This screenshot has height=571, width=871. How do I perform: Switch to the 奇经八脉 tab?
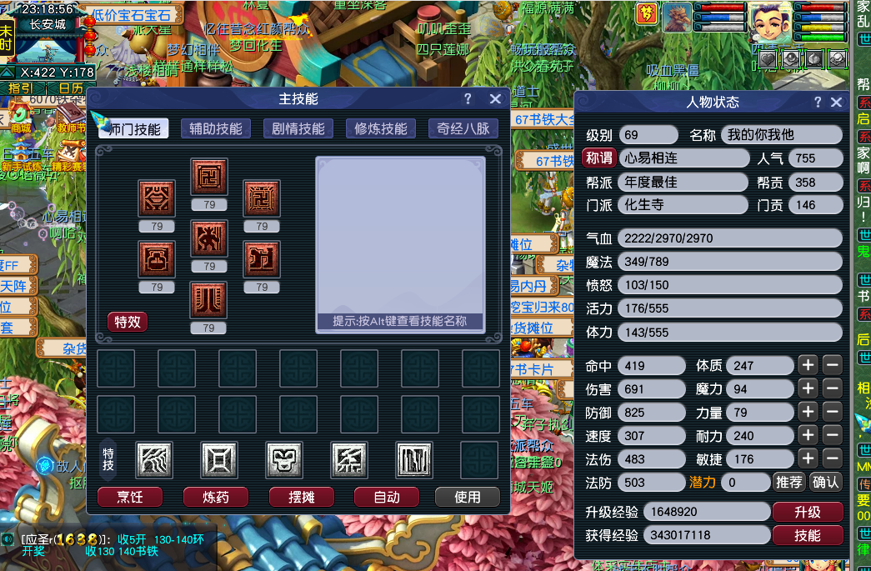coord(463,129)
